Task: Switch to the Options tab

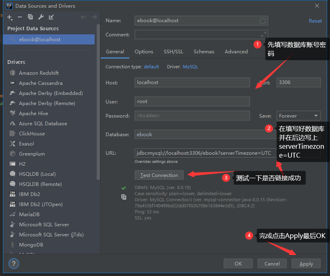Action: tap(144, 52)
